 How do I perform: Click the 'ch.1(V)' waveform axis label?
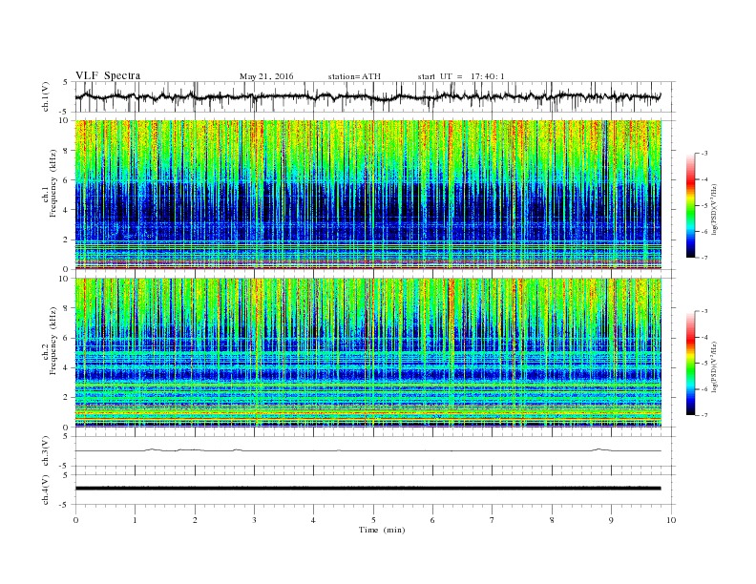[x=45, y=95]
